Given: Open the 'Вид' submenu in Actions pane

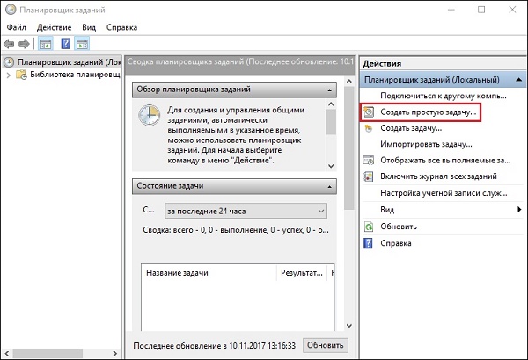Looking at the screenshot, I should click(387, 209).
